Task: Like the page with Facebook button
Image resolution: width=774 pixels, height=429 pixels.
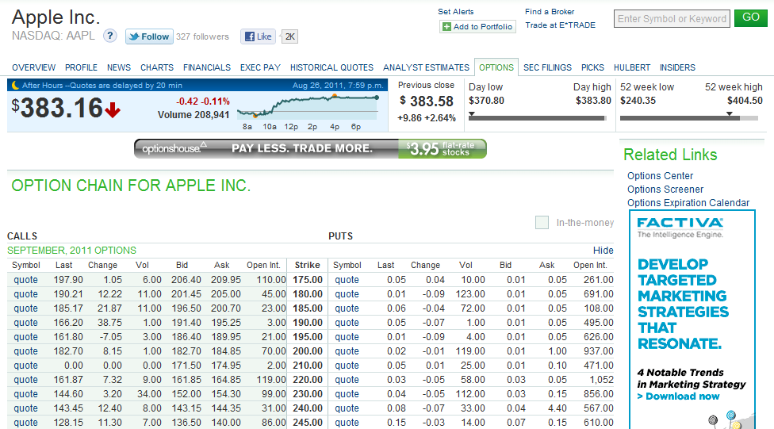Action: (x=259, y=36)
